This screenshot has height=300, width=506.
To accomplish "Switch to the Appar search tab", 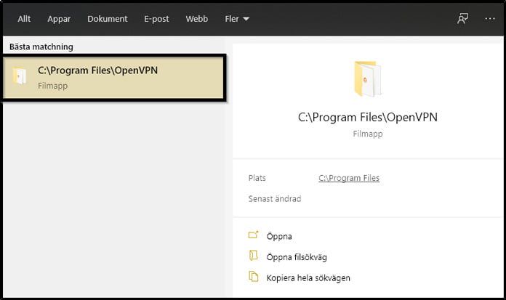I will point(59,19).
